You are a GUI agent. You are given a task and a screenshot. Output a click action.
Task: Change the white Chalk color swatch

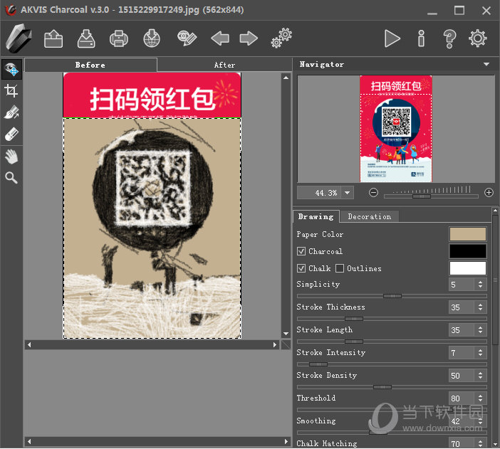pyautogui.click(x=467, y=268)
